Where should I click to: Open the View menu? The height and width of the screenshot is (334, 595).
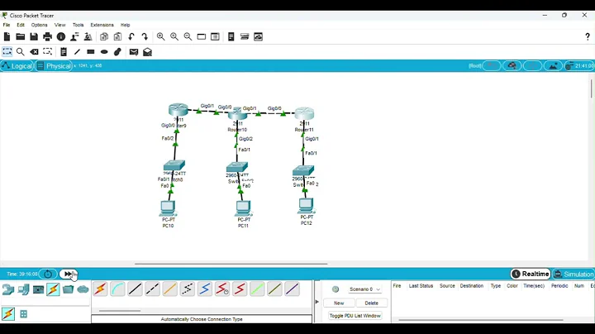click(60, 25)
